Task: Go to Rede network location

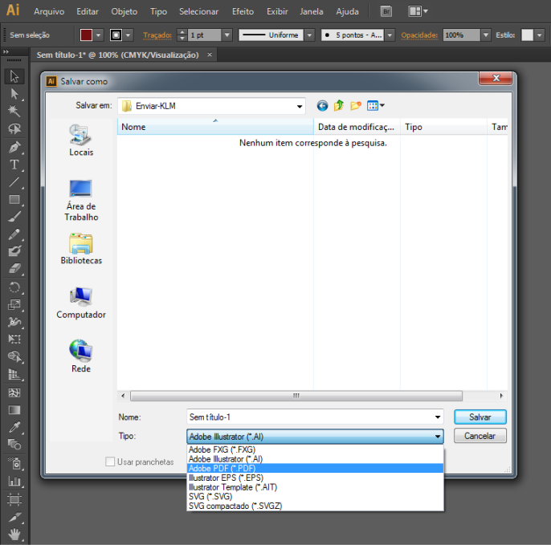Action: (81, 356)
